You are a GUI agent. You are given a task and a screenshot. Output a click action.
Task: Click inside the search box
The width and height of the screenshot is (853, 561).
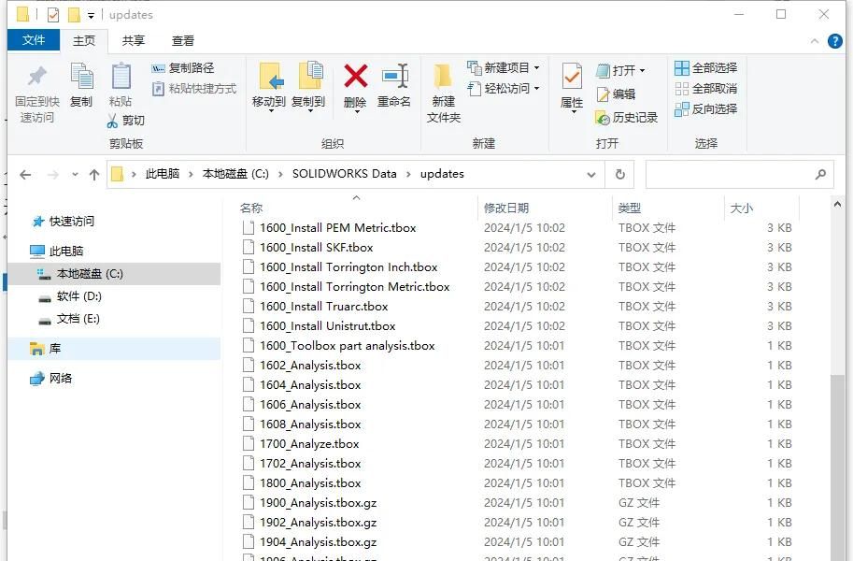click(x=738, y=174)
